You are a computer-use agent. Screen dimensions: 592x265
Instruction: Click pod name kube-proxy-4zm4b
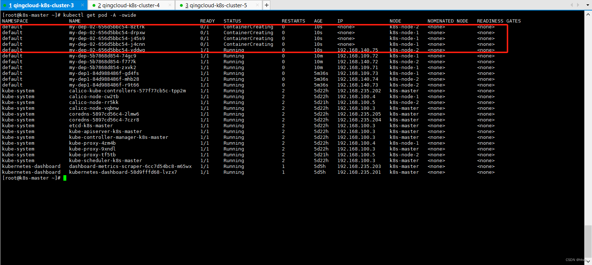(x=93, y=143)
